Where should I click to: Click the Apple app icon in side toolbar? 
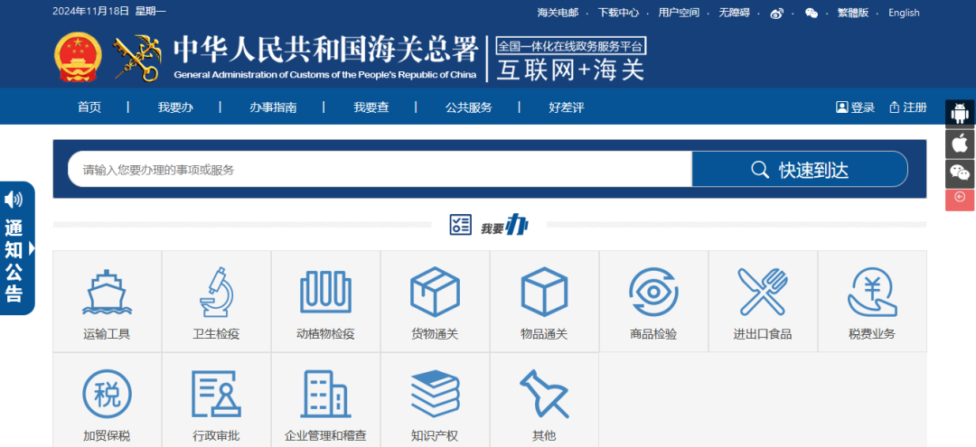click(x=960, y=144)
